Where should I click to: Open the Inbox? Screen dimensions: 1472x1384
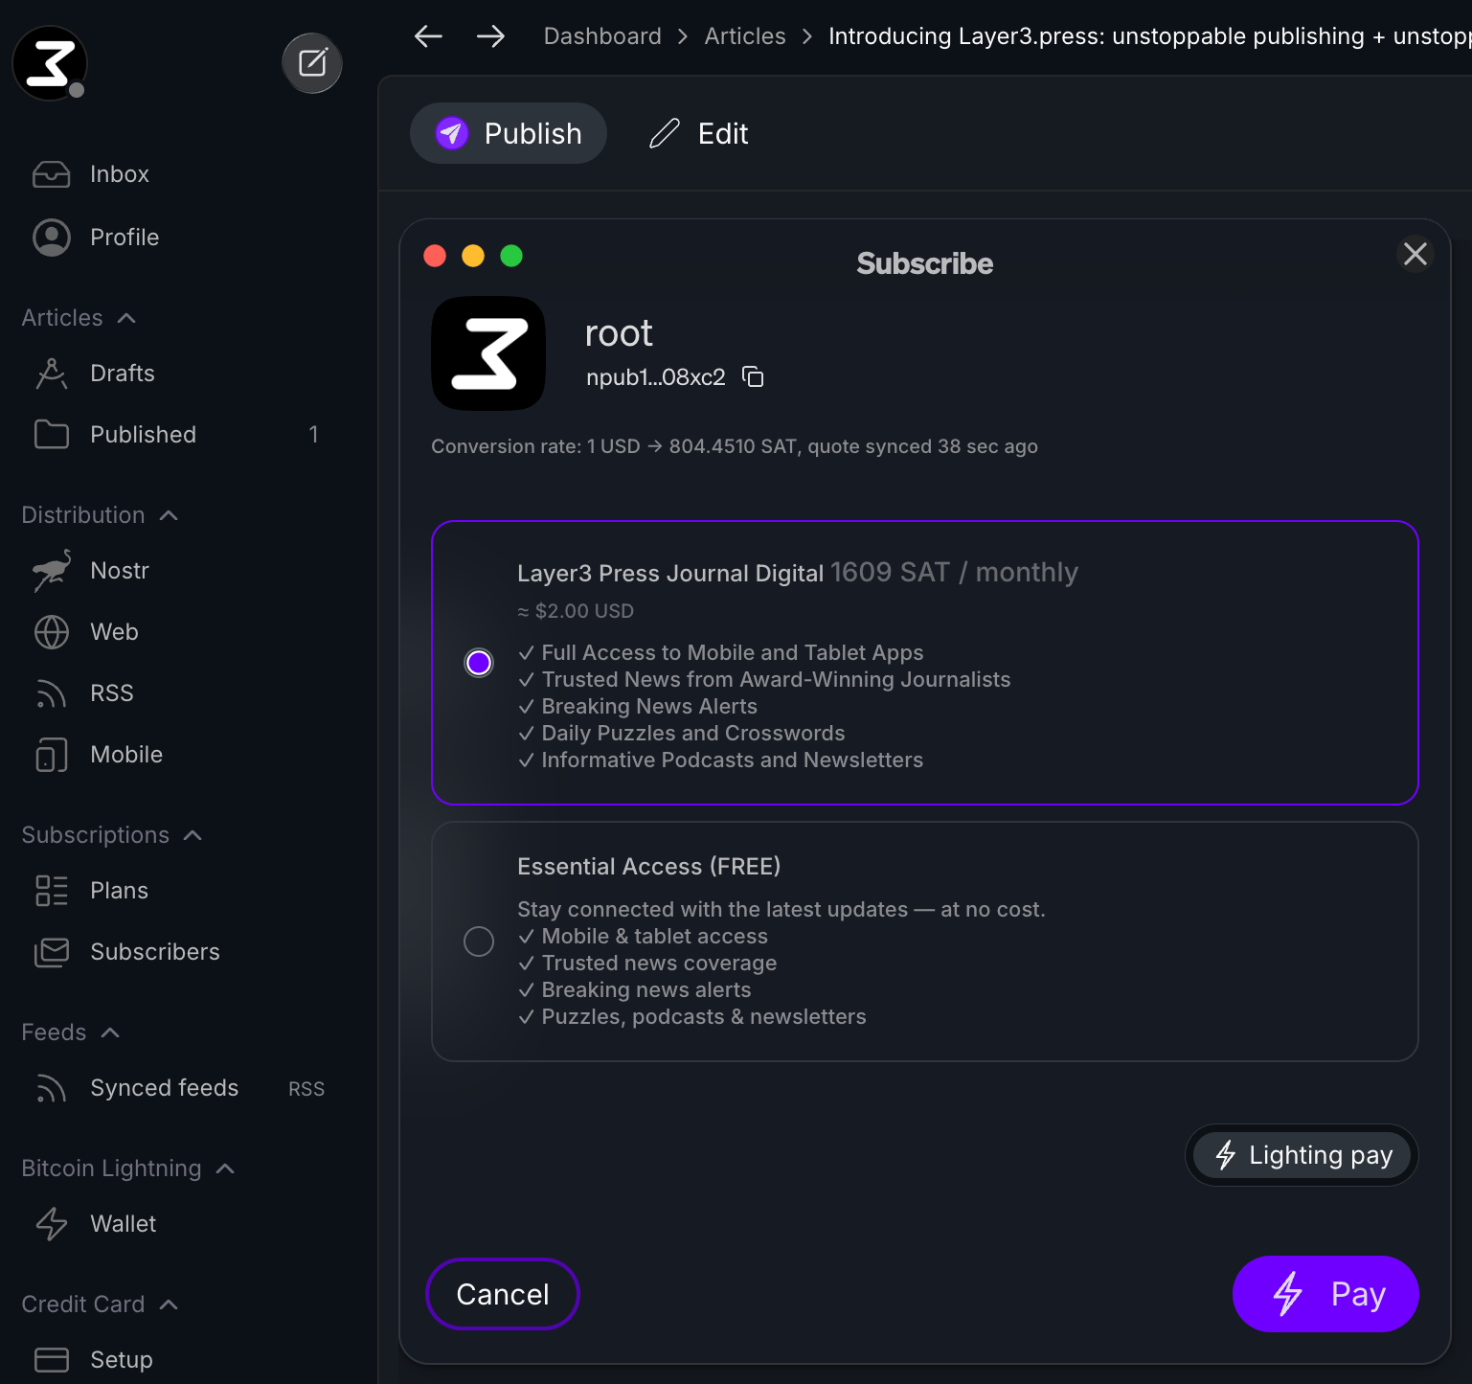(x=119, y=174)
